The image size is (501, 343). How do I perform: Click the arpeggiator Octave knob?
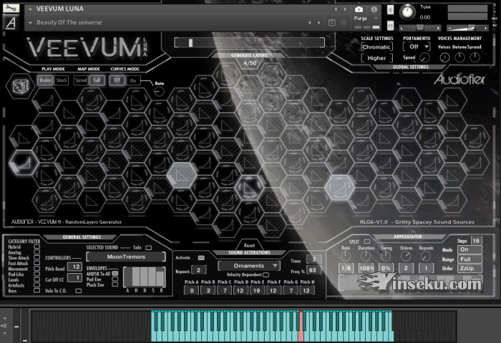point(406,256)
